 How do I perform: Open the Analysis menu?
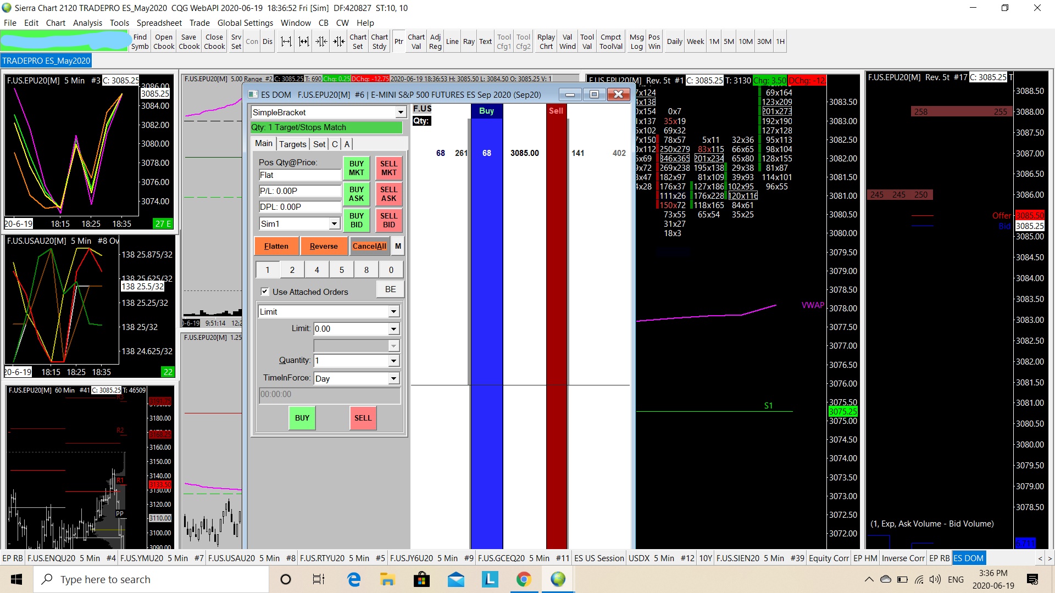(x=87, y=23)
